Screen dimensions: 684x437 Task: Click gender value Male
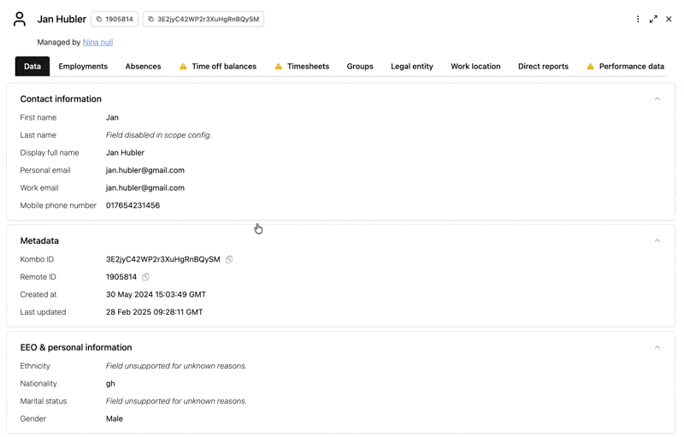coord(115,419)
